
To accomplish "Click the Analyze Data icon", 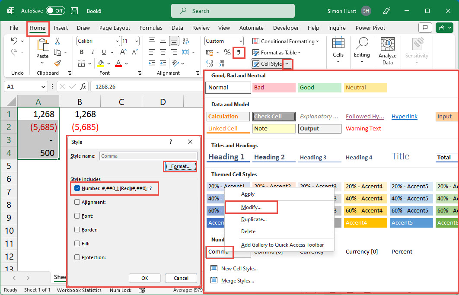I will [x=387, y=45].
